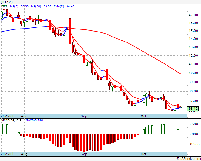This screenshot has height=161, width=201.
Task: Click the 41.00 price axis label
Action: [193, 64]
